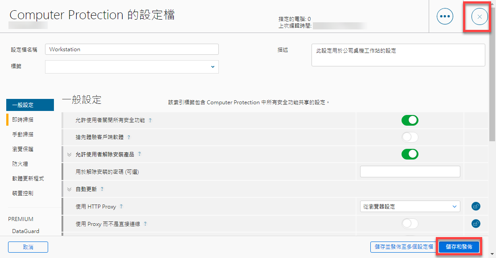The width and height of the screenshot is (496, 258).
Task: Click help icon next to 允許使用者關閉所有安全功能
Action: tap(150, 121)
